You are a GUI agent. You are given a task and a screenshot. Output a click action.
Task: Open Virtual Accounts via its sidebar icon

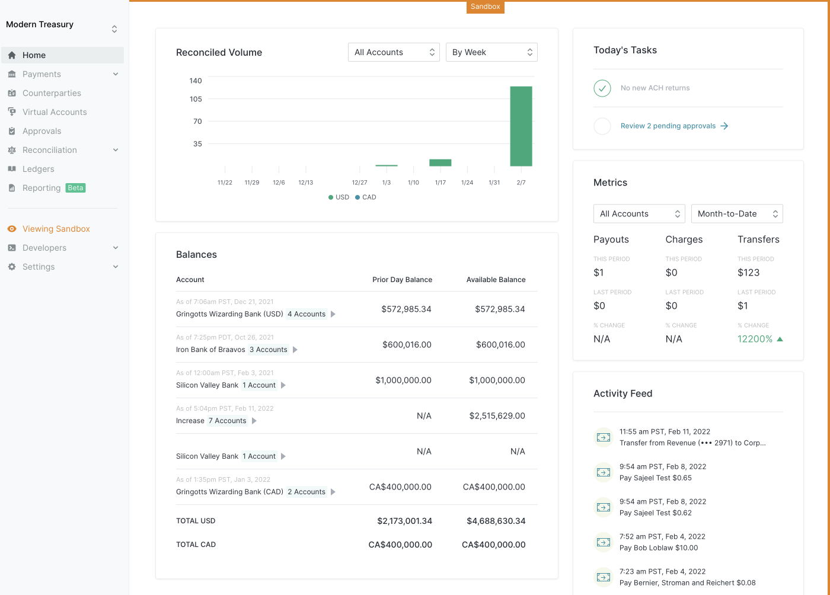point(12,111)
